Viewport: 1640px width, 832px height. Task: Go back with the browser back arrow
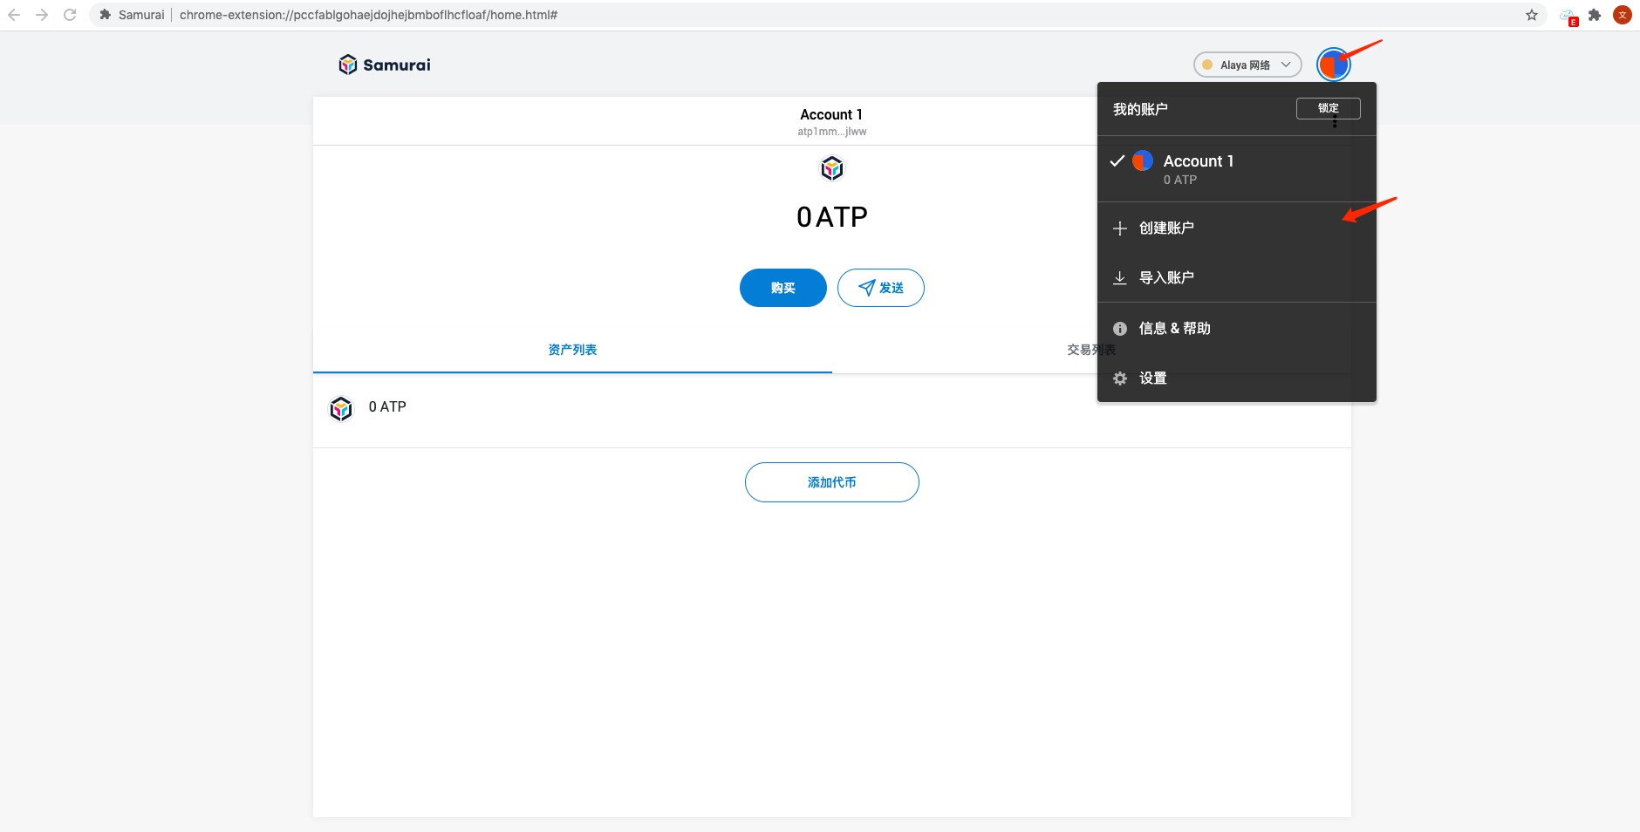(14, 15)
